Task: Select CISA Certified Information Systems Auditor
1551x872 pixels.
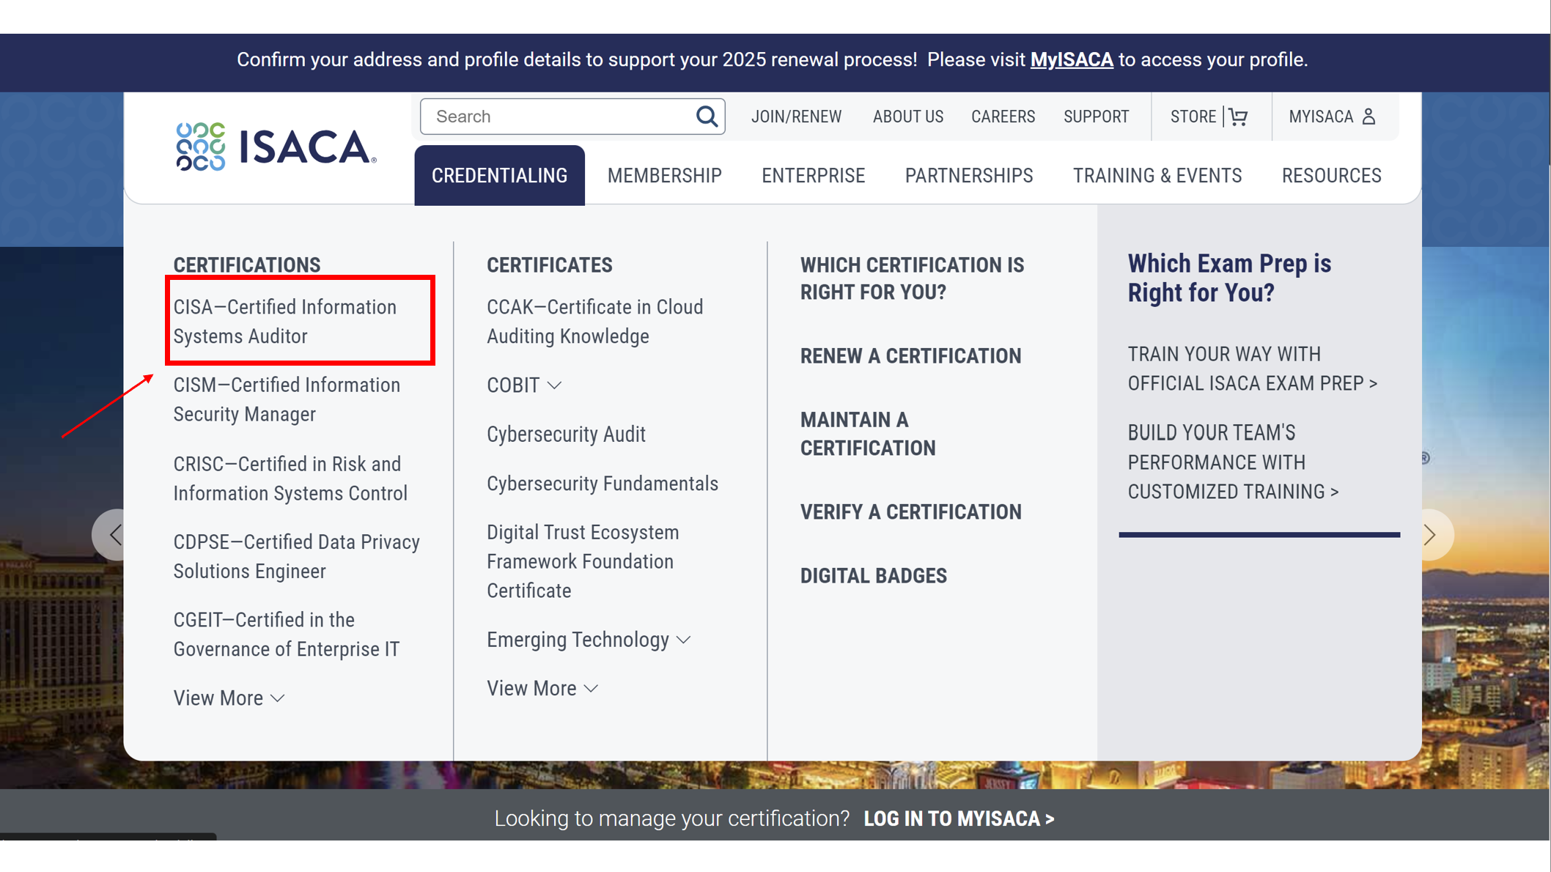Action: pos(284,322)
